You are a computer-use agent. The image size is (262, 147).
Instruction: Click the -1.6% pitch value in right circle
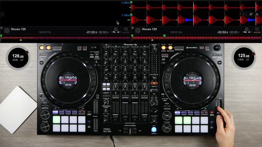(240, 60)
